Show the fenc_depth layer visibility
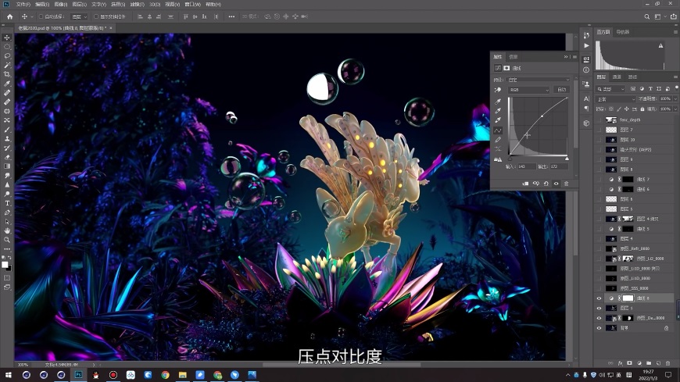The image size is (680, 382). [x=599, y=120]
